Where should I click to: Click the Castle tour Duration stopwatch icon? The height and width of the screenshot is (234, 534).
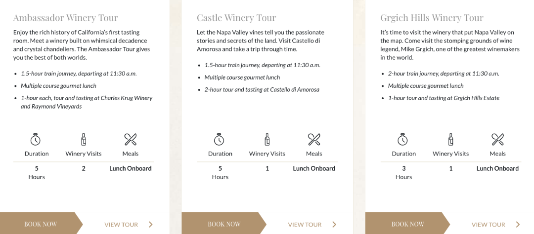click(x=219, y=139)
